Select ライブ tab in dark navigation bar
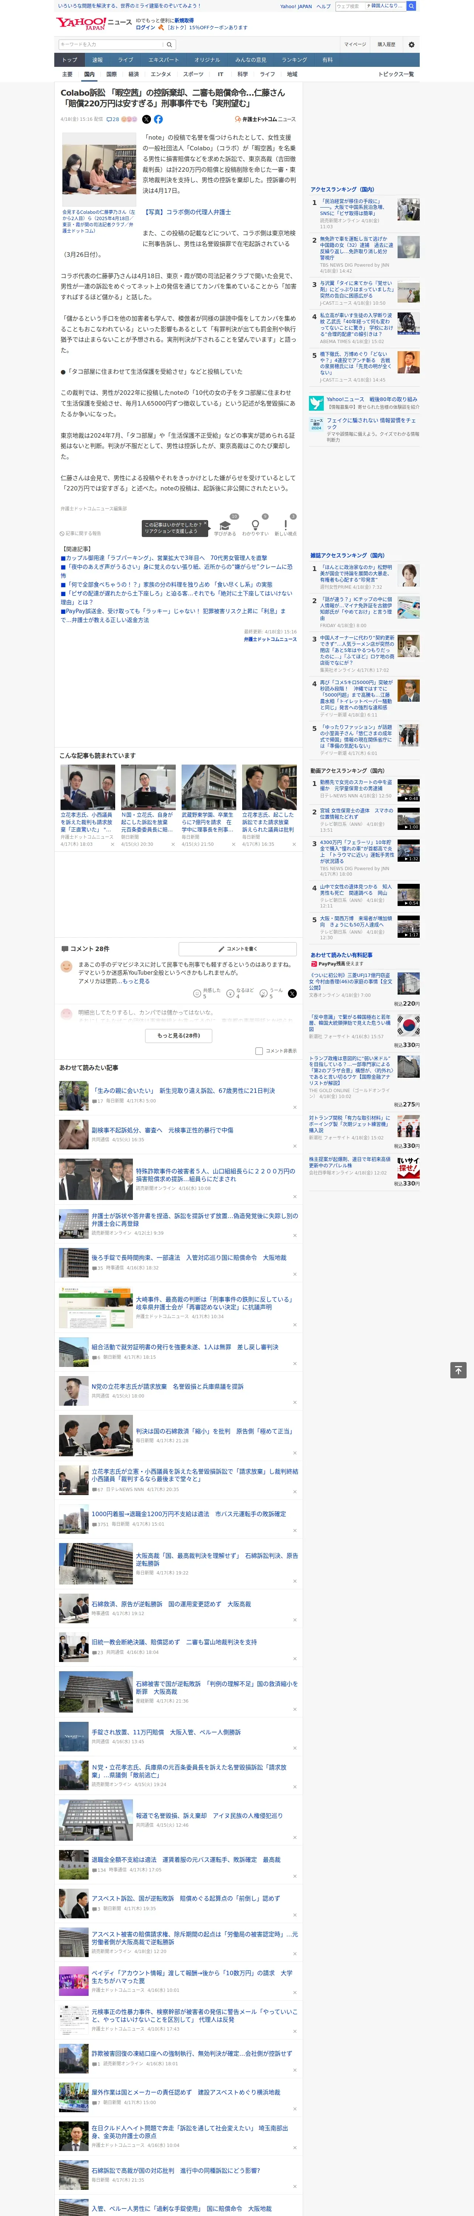Screen dimensions: 474x2216 [x=126, y=60]
